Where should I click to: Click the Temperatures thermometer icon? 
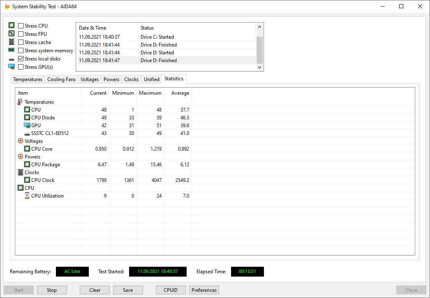pos(20,102)
